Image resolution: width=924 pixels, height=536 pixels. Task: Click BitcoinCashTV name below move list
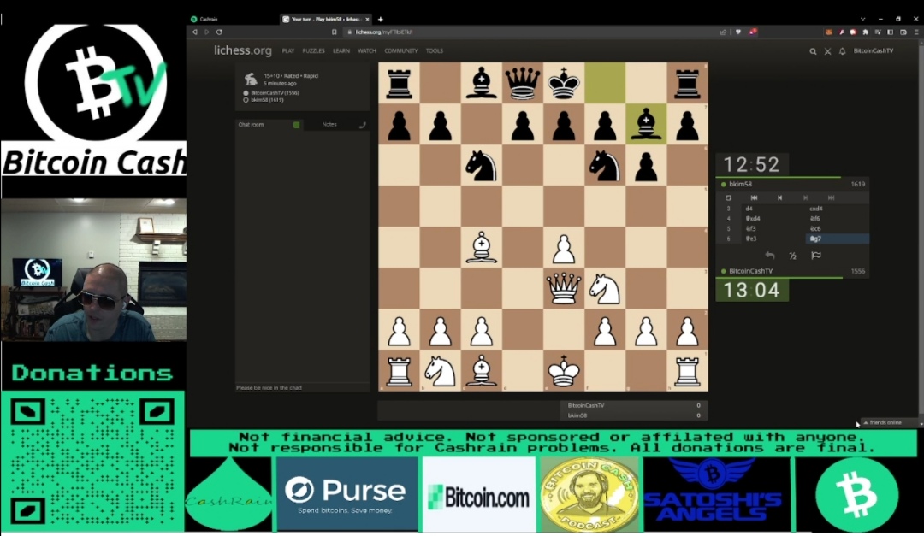(751, 272)
